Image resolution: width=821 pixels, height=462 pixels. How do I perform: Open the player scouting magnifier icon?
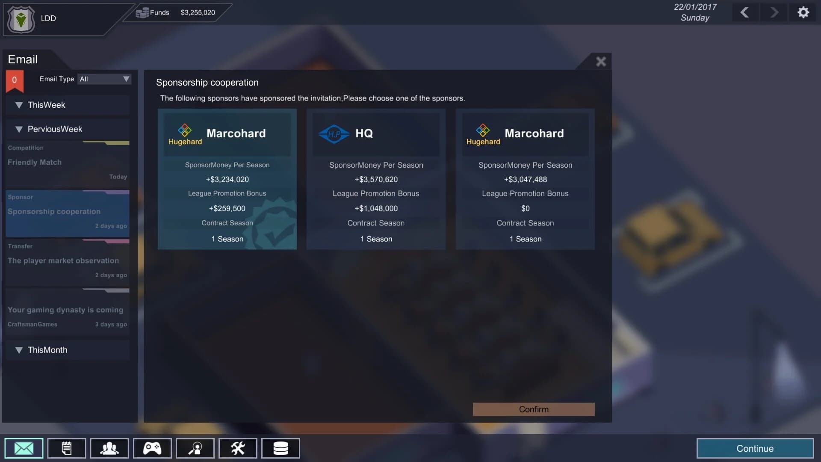195,448
